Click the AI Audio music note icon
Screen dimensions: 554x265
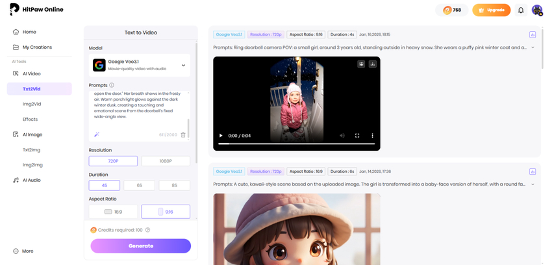point(16,180)
